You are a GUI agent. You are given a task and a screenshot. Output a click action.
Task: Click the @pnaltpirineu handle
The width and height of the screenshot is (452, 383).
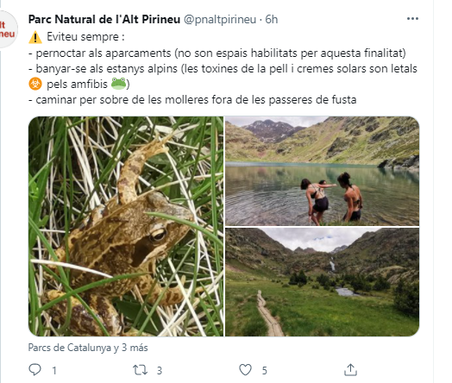pyautogui.click(x=220, y=19)
